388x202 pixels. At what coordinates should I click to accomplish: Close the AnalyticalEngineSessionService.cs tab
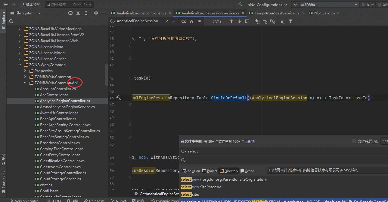[x=243, y=13]
